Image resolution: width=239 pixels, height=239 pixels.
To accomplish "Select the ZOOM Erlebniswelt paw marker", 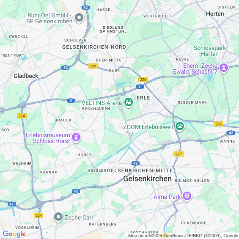I will pyautogui.click(x=180, y=126).
